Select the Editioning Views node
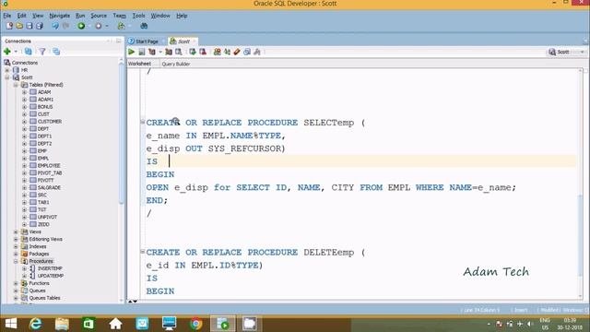Image resolution: width=590 pixels, height=332 pixels. click(x=45, y=239)
